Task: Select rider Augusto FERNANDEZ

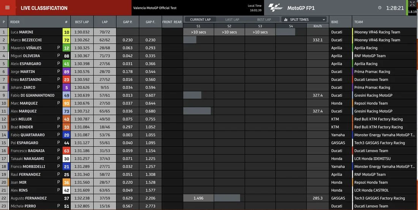Action: (x=29, y=198)
